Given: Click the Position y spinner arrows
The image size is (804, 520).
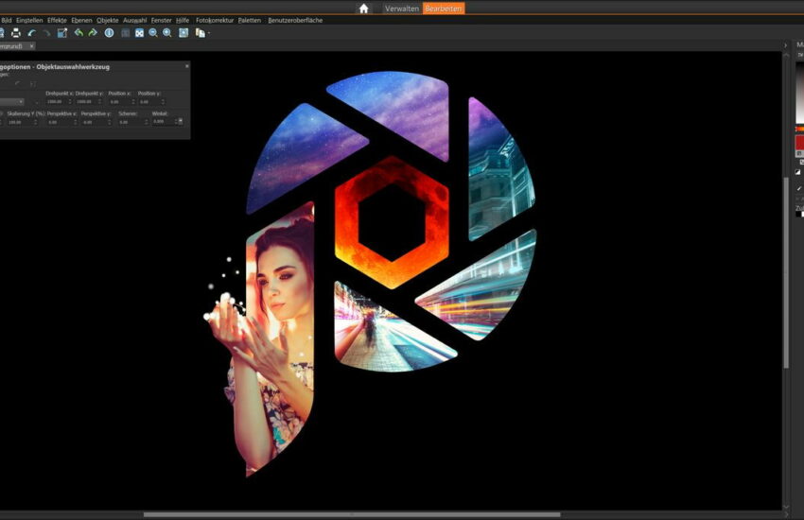Looking at the screenshot, I should tap(164, 102).
